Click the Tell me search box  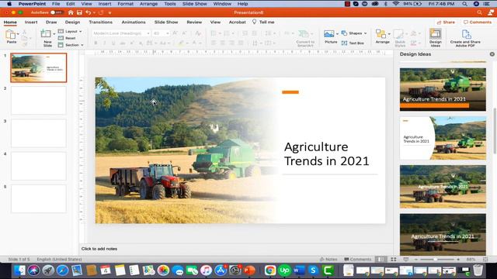[263, 22]
